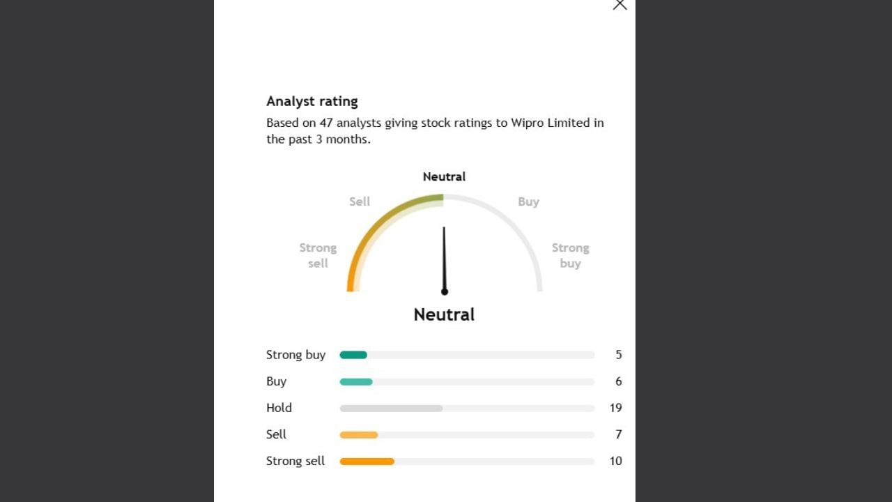Click the Hold row label
Viewport: 892px width, 502px height.
[279, 408]
